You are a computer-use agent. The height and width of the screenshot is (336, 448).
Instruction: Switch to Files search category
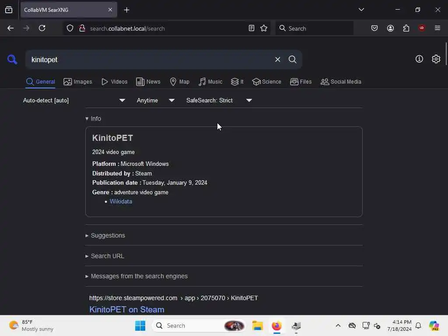(x=301, y=82)
